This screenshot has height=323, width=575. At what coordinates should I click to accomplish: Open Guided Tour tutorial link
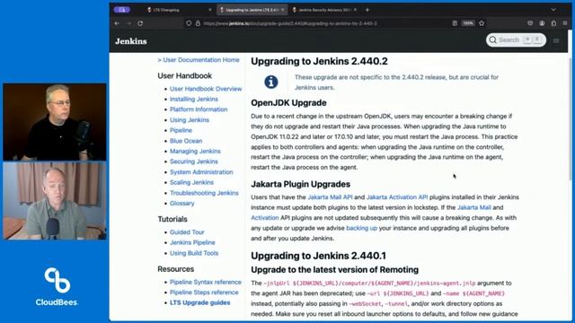click(187, 231)
